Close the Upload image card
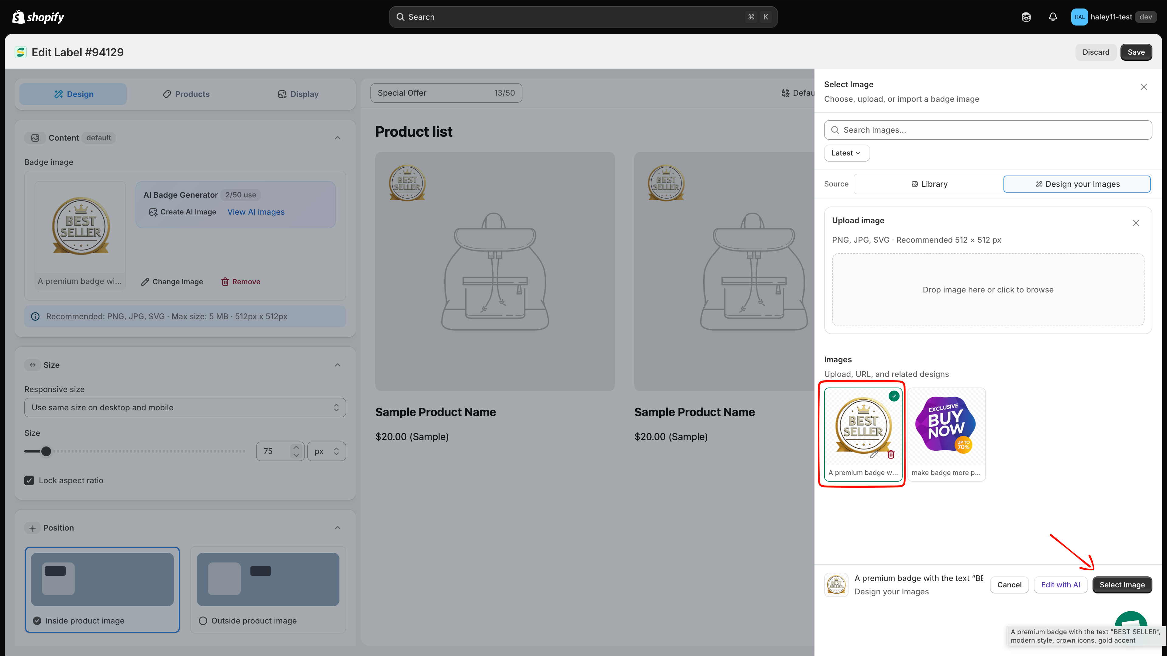This screenshot has height=656, width=1167. pos(1136,223)
